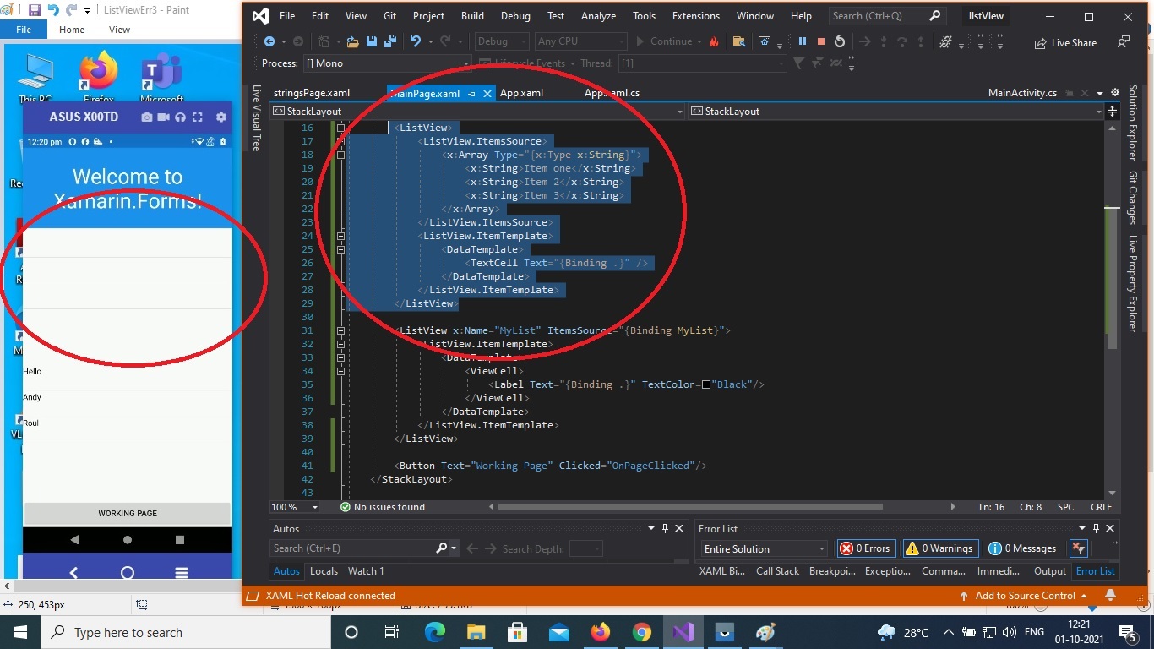Image resolution: width=1154 pixels, height=649 pixels.
Task: Click the device screenshot camera icon
Action: (147, 117)
